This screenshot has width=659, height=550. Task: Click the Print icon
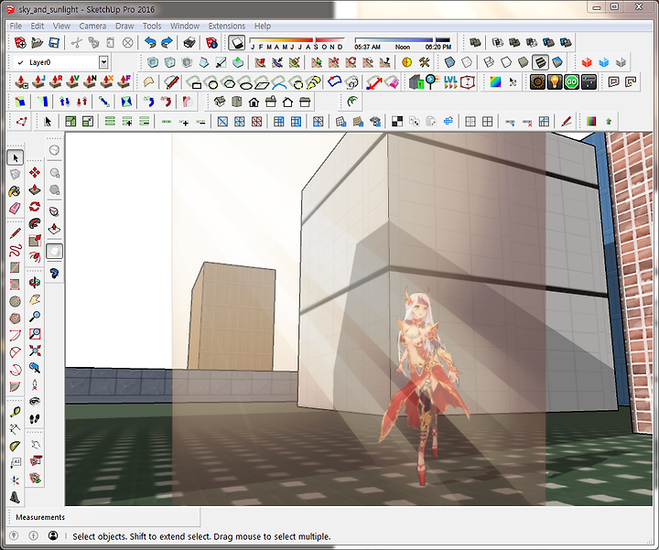point(189,42)
